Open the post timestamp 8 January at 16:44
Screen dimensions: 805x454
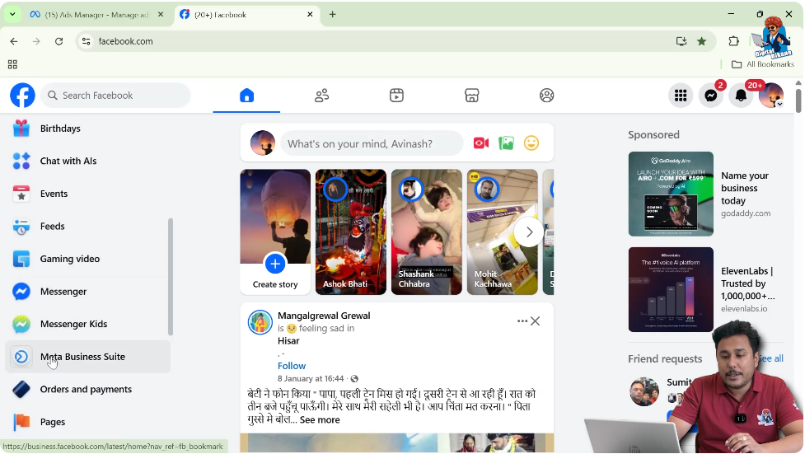coord(311,379)
